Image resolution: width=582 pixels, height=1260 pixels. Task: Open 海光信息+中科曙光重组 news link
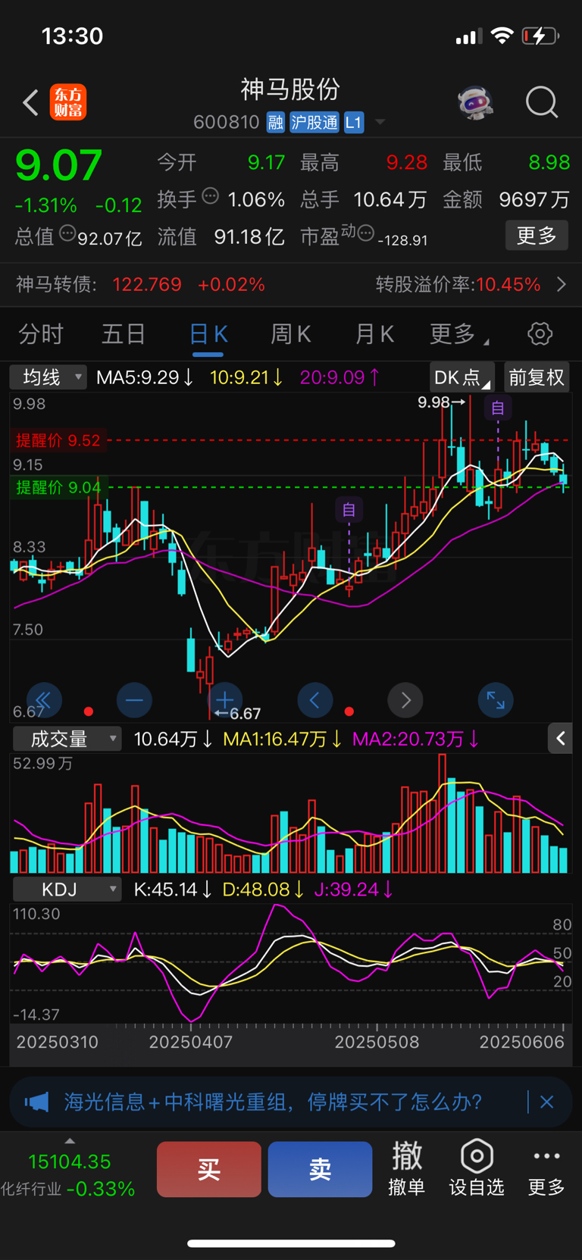[273, 1102]
